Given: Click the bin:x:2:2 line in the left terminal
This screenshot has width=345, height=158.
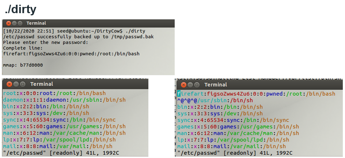Looking at the screenshot, I should coord(46,106).
